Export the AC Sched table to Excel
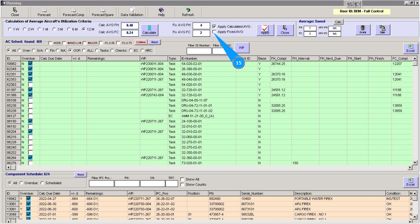Image resolution: width=420 pixels, height=224 pixels. [x=410, y=48]
